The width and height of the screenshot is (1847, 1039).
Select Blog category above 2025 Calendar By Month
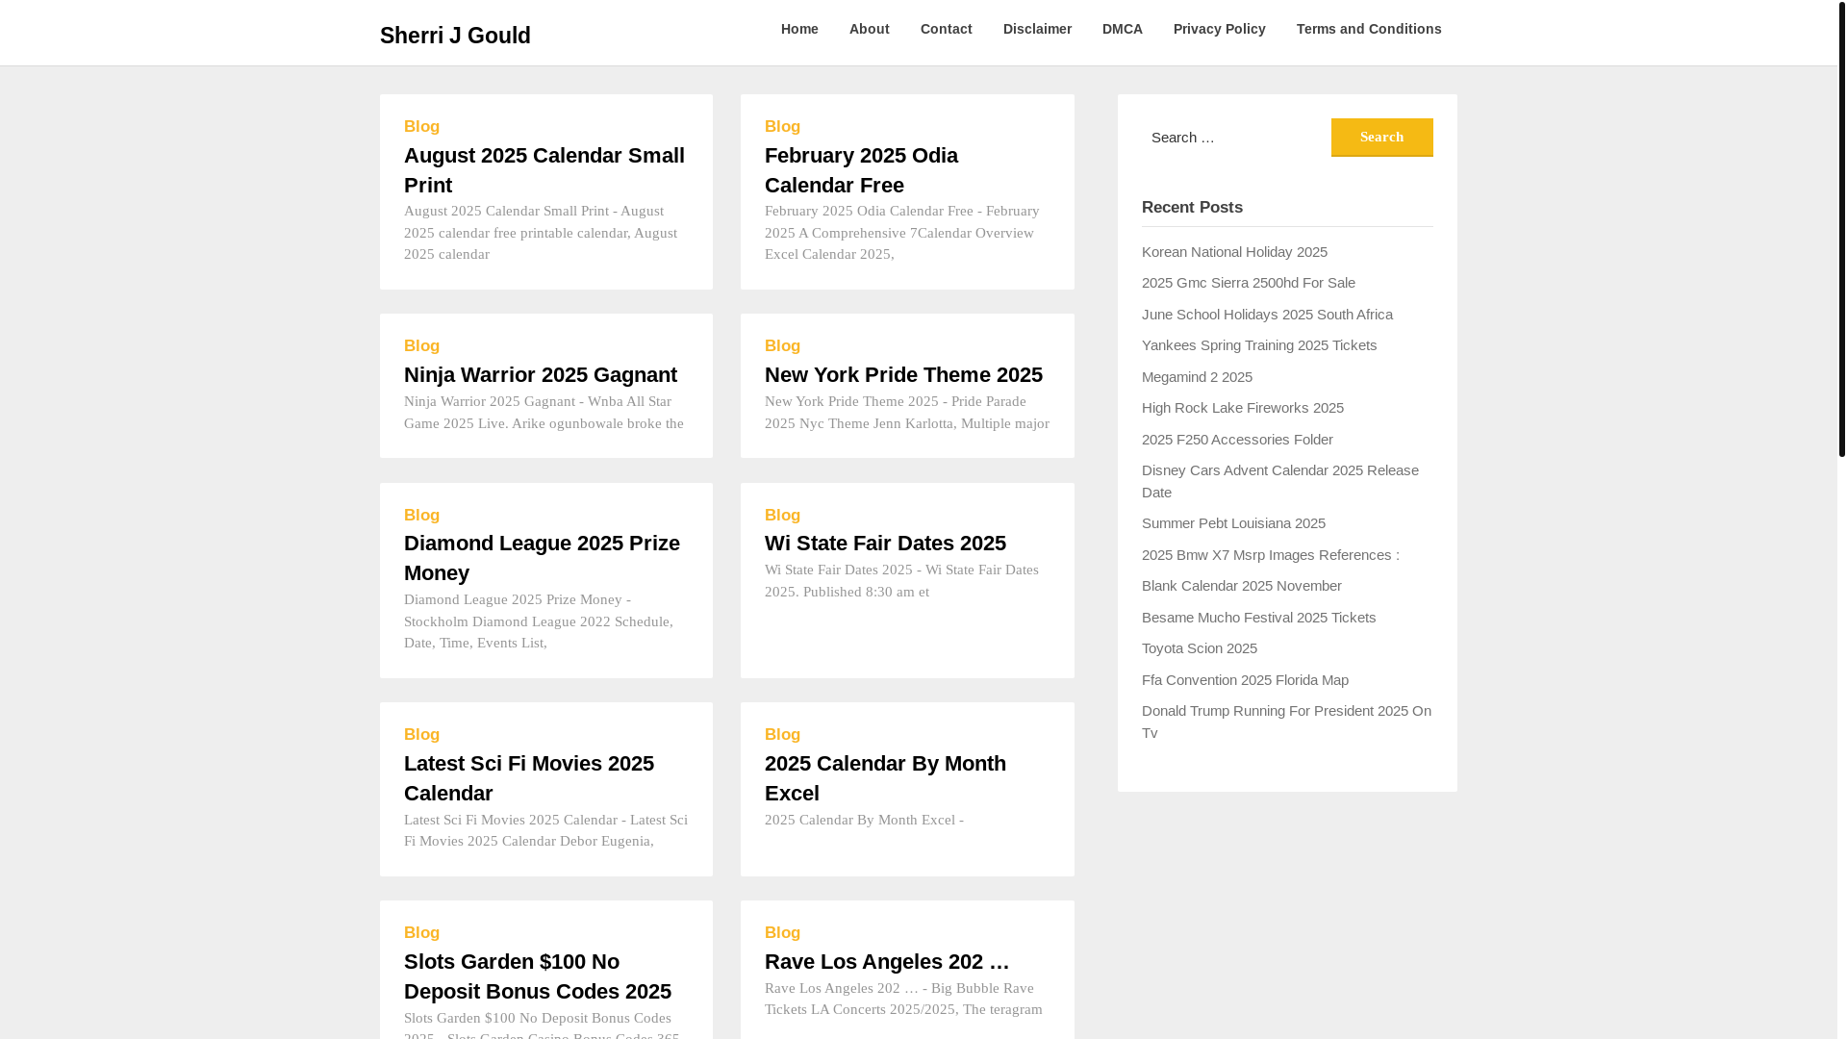pyautogui.click(x=782, y=735)
